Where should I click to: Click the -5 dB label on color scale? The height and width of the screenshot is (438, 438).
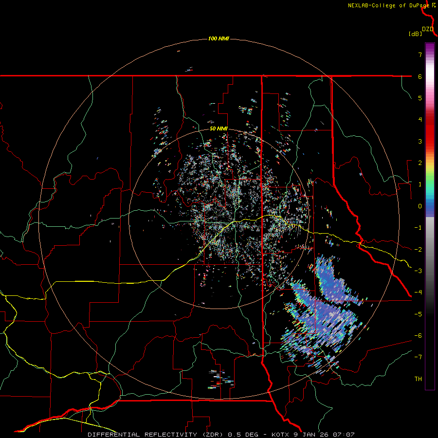(x=418, y=314)
